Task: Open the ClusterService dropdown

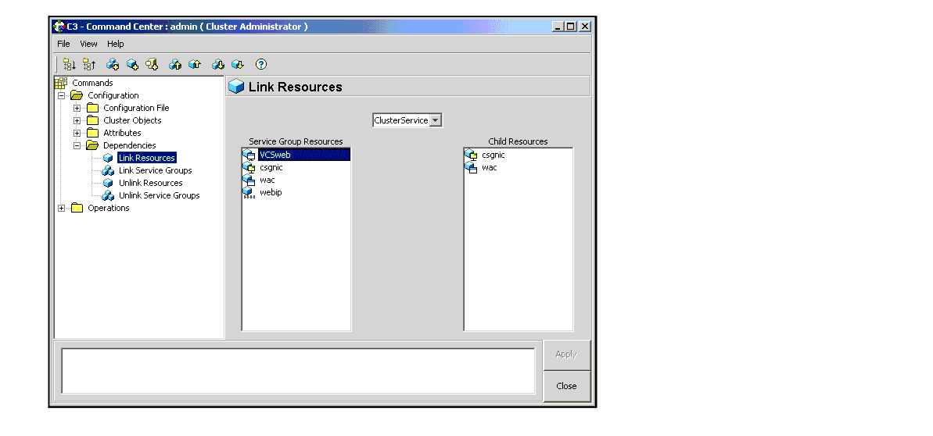Action: tap(436, 120)
